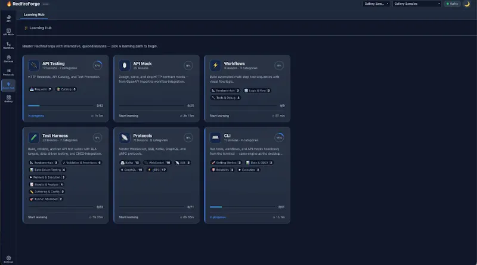Viewport: 477px width, 265px height.
Task: Click Start learning on API Mock card
Action: [128, 116]
